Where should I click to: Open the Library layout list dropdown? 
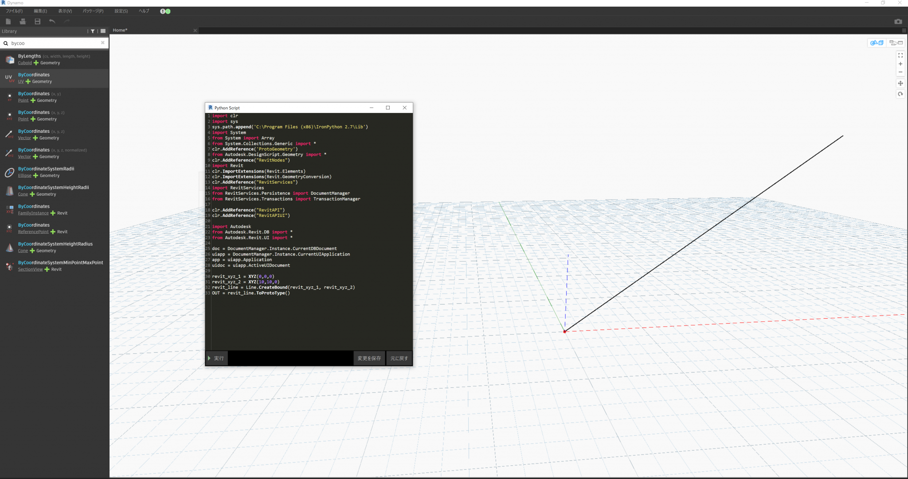click(x=102, y=31)
